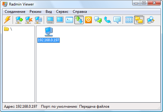Click status bar Передача файлов text

coord(94,106)
